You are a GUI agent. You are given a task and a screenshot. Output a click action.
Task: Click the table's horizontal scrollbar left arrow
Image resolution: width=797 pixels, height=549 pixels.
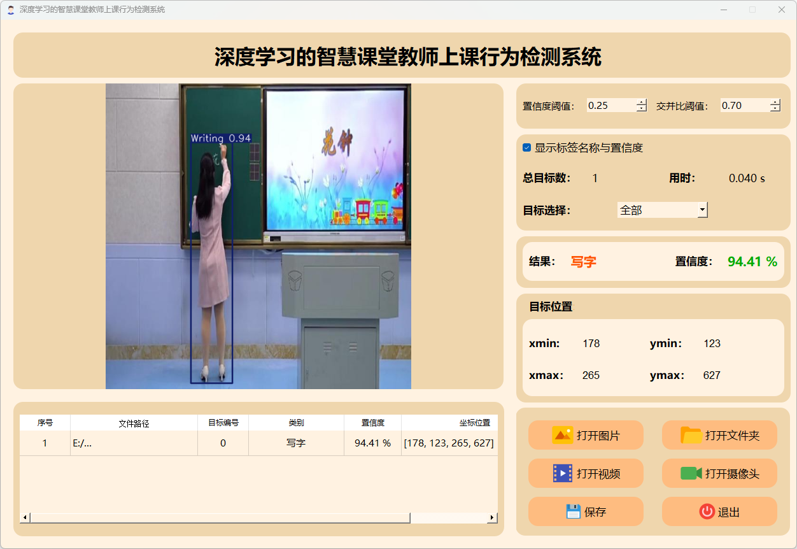[x=25, y=518]
